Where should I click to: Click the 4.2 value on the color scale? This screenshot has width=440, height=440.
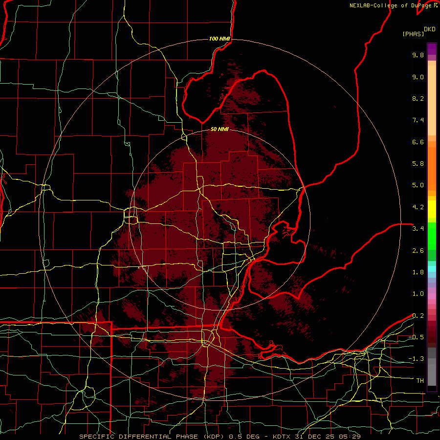point(418,207)
